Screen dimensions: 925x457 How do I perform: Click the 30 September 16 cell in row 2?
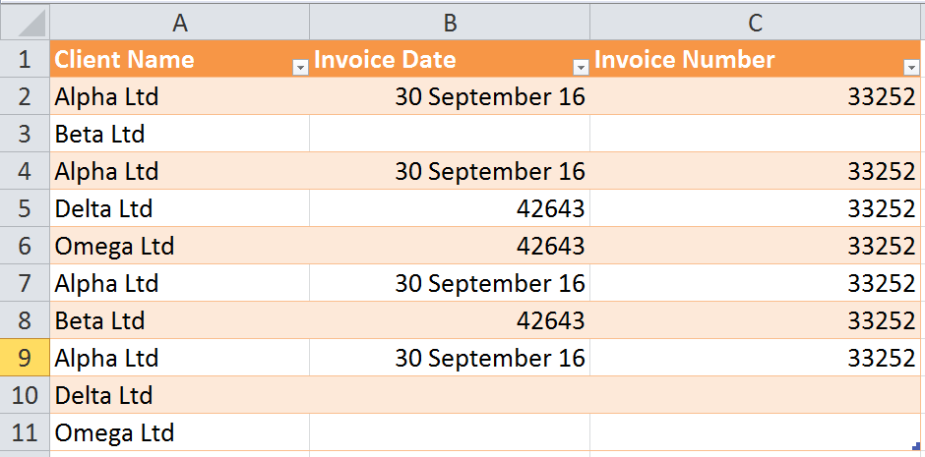pyautogui.click(x=450, y=96)
